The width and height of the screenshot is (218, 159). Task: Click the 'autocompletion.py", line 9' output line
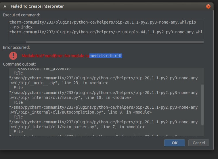click(81, 112)
